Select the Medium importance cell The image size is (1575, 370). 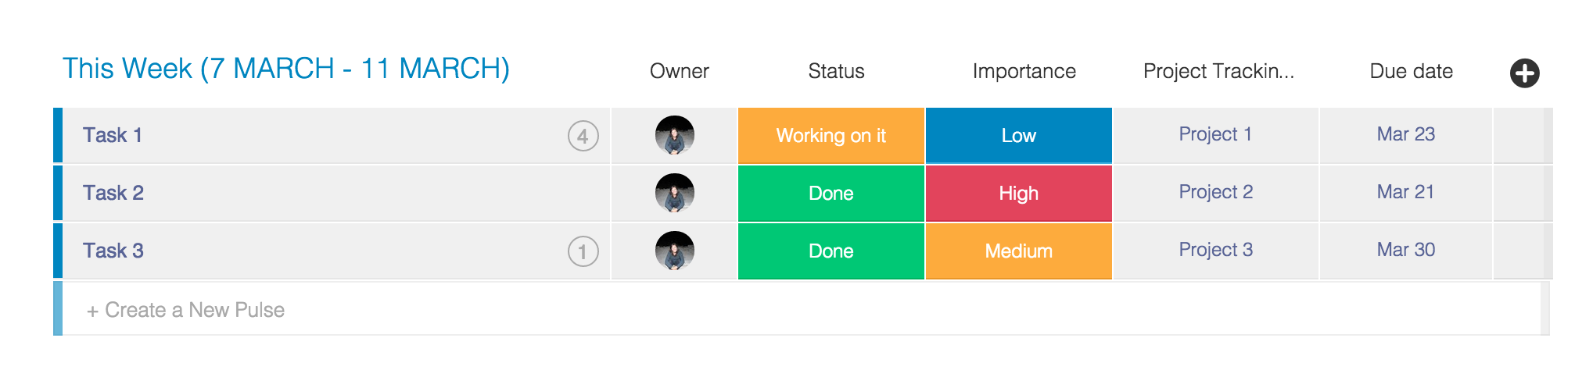1019,251
